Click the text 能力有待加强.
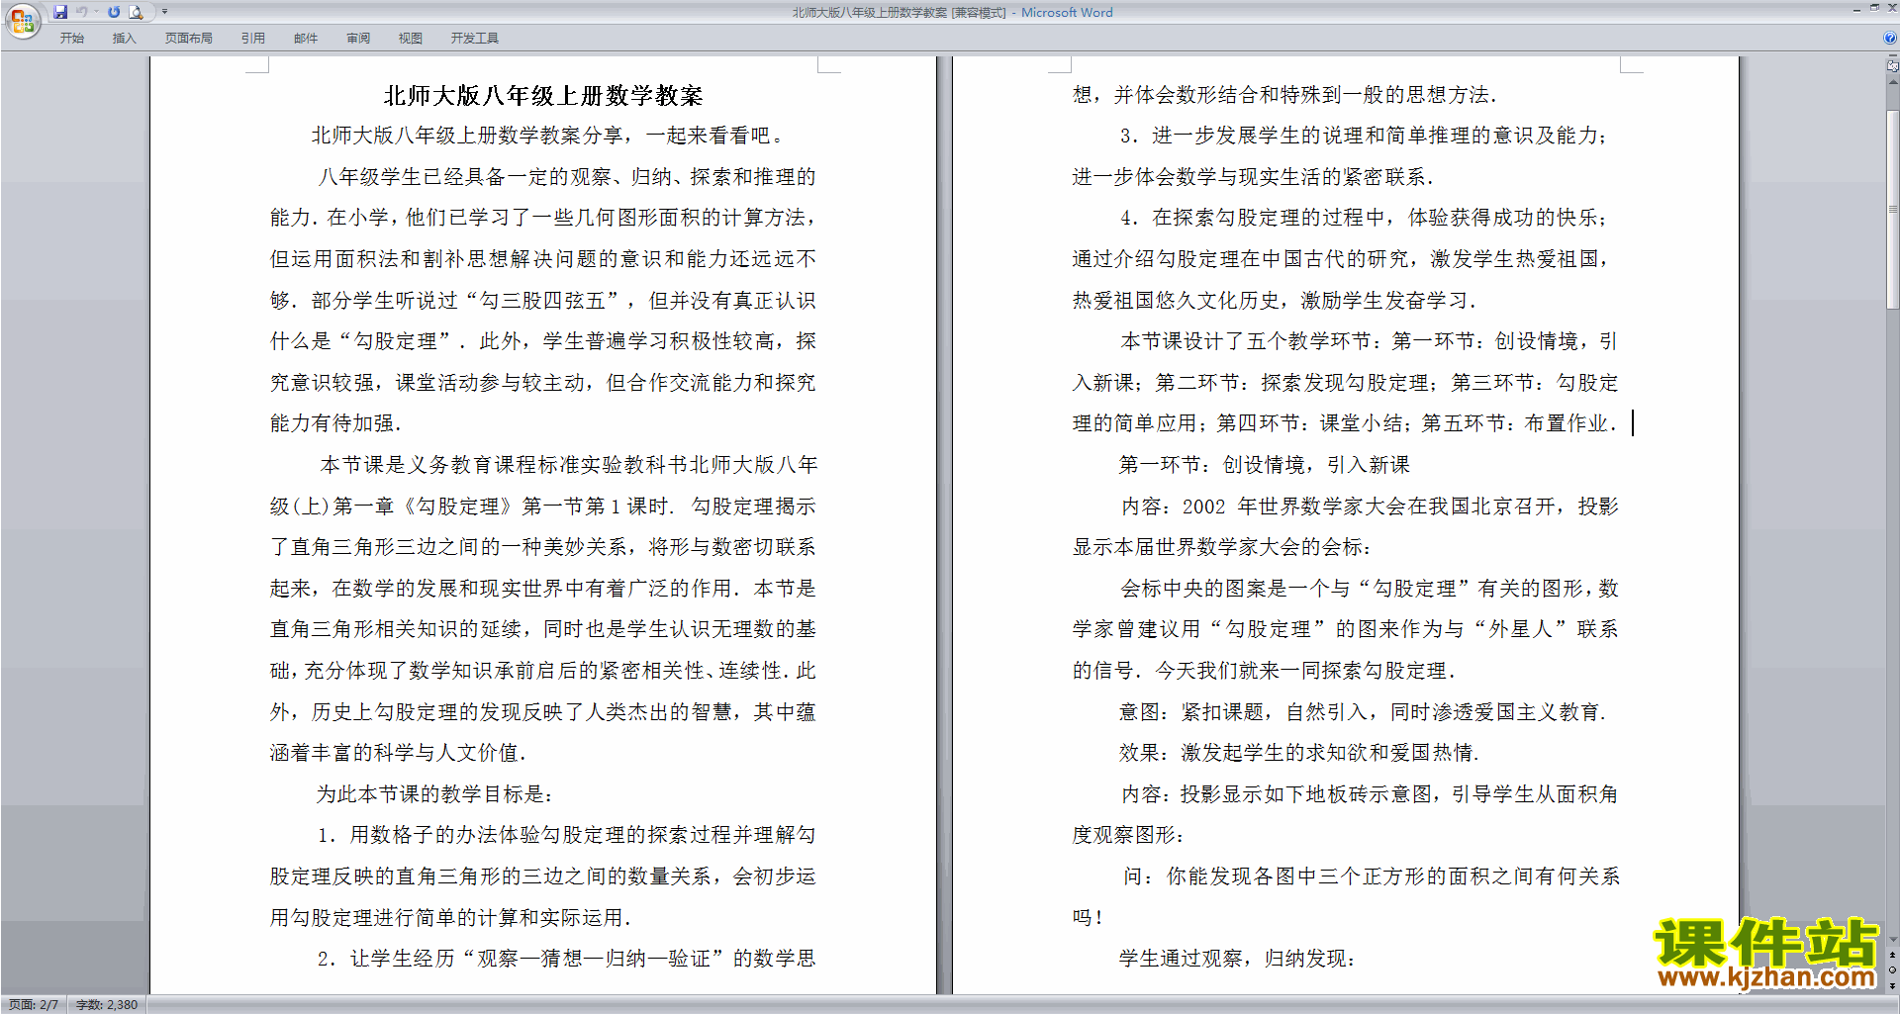Image resolution: width=1900 pixels, height=1014 pixels. (x=335, y=423)
